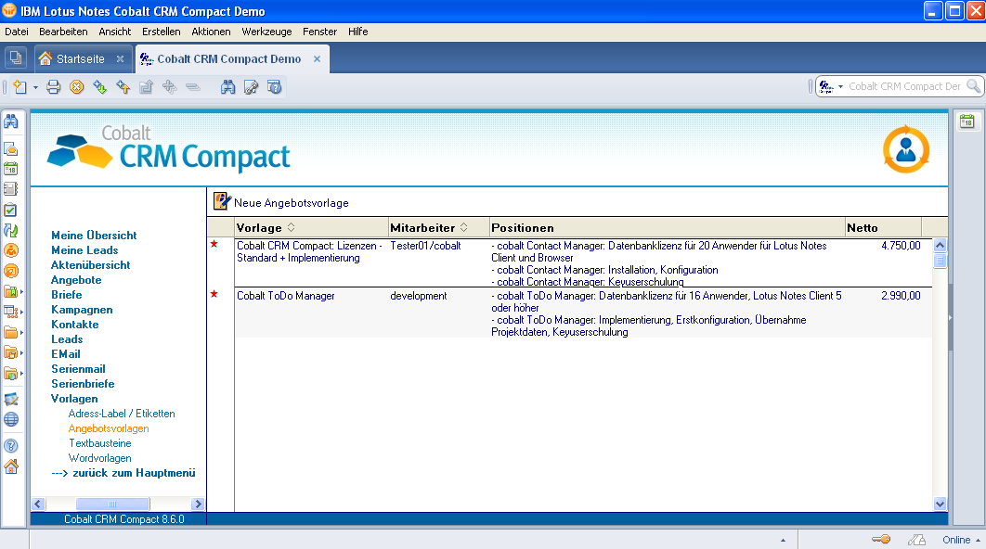The image size is (986, 549).
Task: Sort by Mitarbeiter column
Action: [439, 227]
